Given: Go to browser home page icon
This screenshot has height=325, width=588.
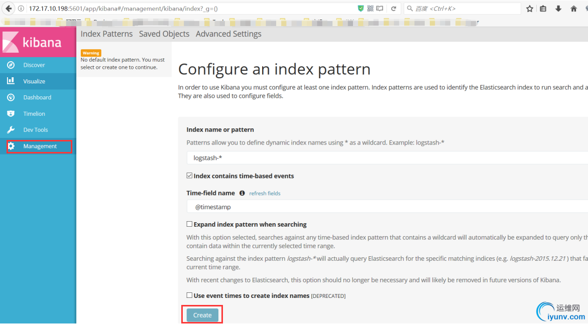Looking at the screenshot, I should click(574, 8).
